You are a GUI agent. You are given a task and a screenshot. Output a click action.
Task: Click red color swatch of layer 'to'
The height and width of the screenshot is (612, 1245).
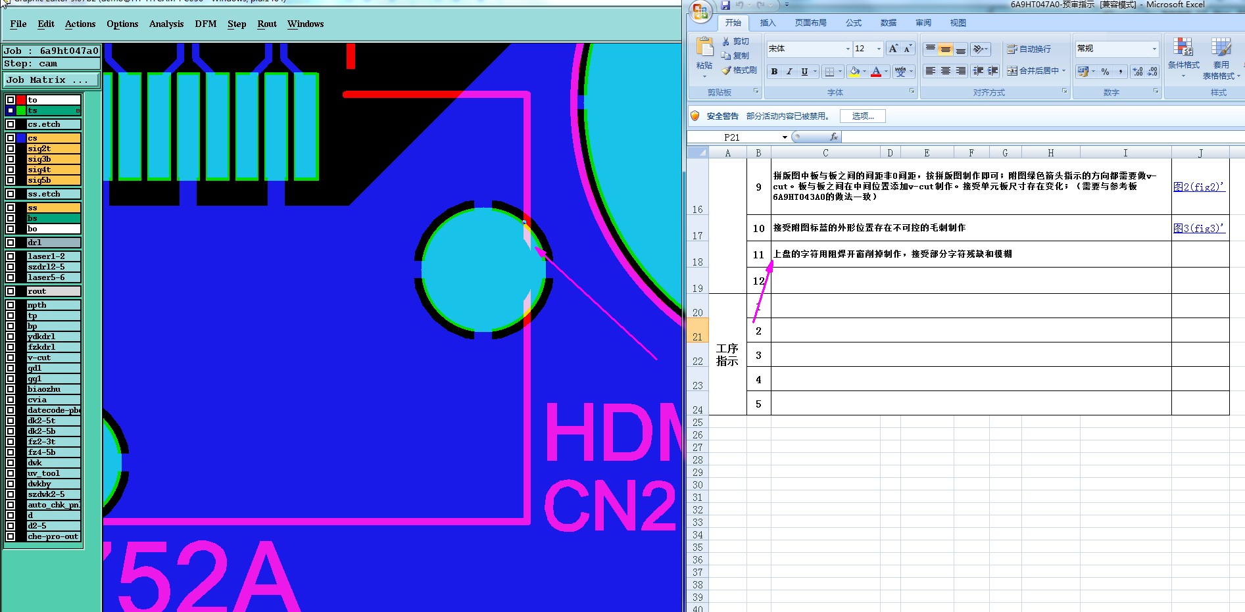(21, 100)
